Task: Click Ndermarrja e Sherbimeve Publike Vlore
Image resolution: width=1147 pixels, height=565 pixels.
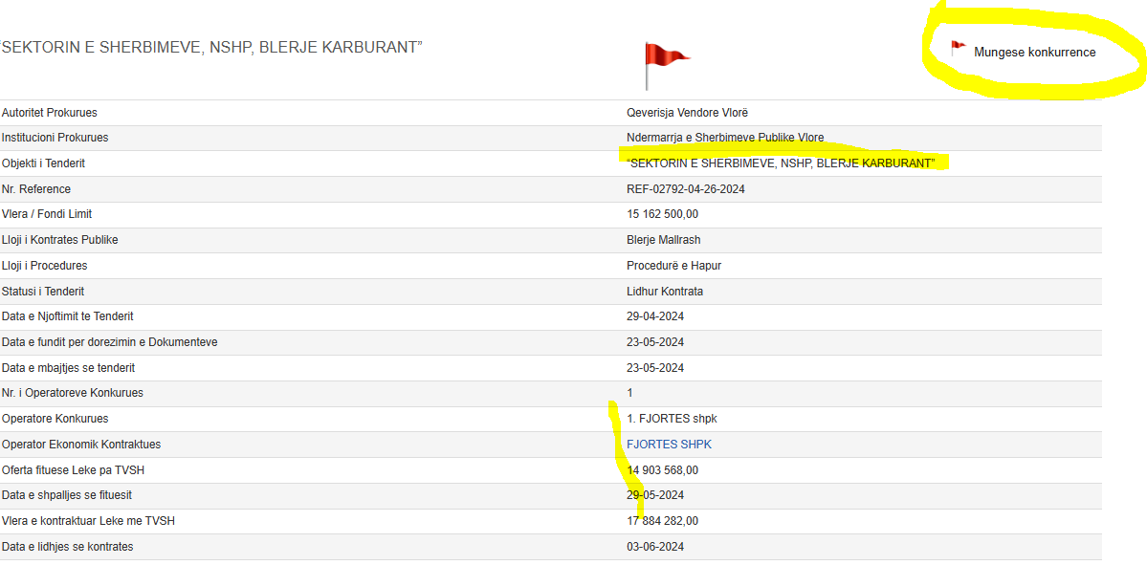Action: [x=724, y=138]
